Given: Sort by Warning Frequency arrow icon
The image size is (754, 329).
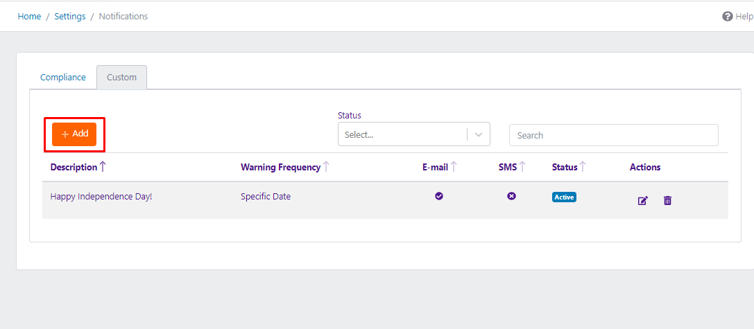Looking at the screenshot, I should click(326, 167).
